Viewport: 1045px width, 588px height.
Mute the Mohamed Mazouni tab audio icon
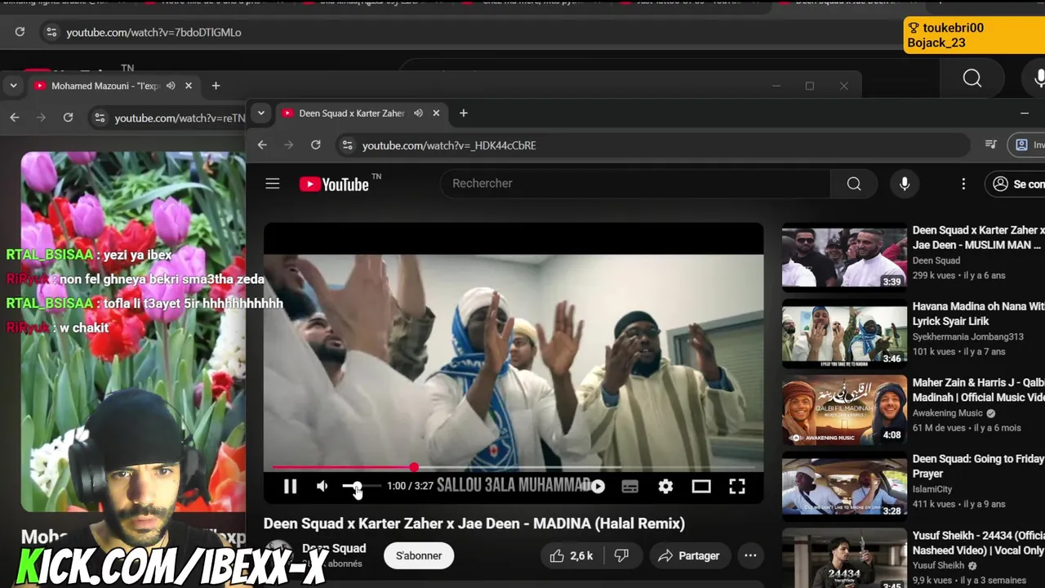171,86
